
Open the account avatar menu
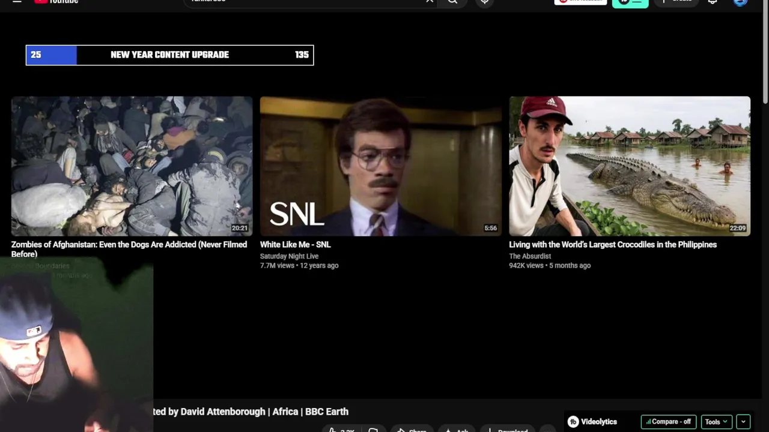point(741,2)
